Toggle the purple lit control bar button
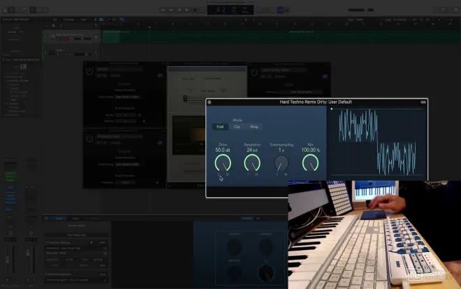Screen dimensions: 461x289 [x=280, y=10]
